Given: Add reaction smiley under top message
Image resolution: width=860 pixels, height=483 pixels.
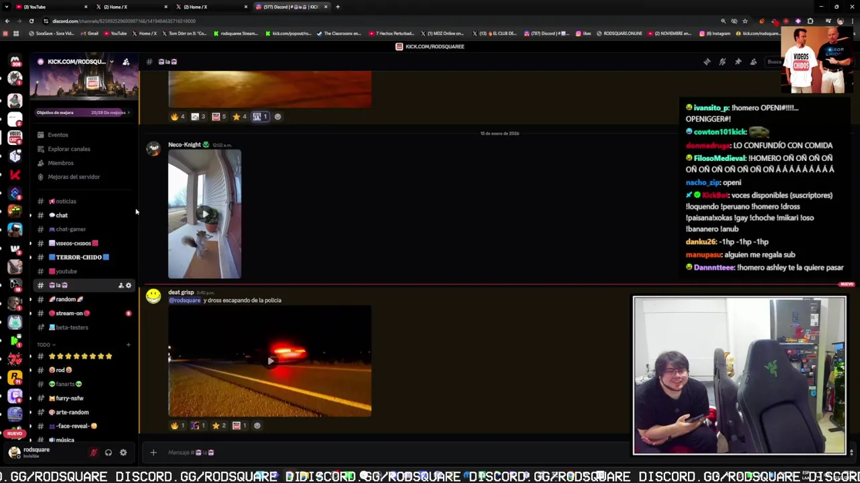Looking at the screenshot, I should [277, 117].
